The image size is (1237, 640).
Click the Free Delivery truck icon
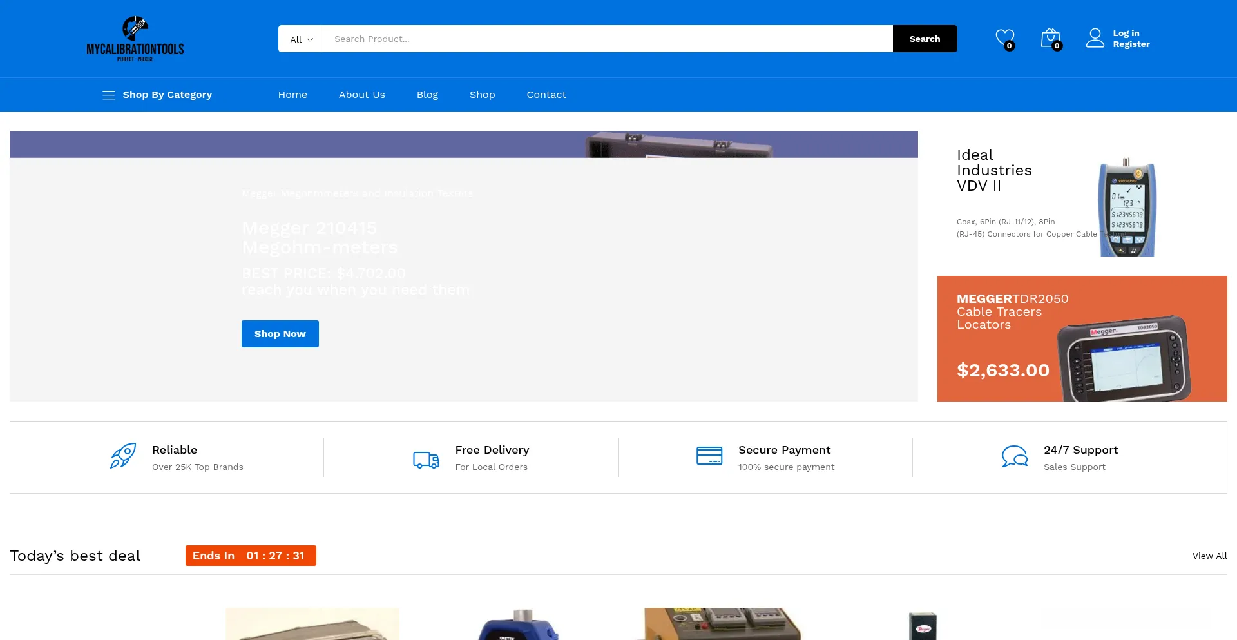coord(426,460)
